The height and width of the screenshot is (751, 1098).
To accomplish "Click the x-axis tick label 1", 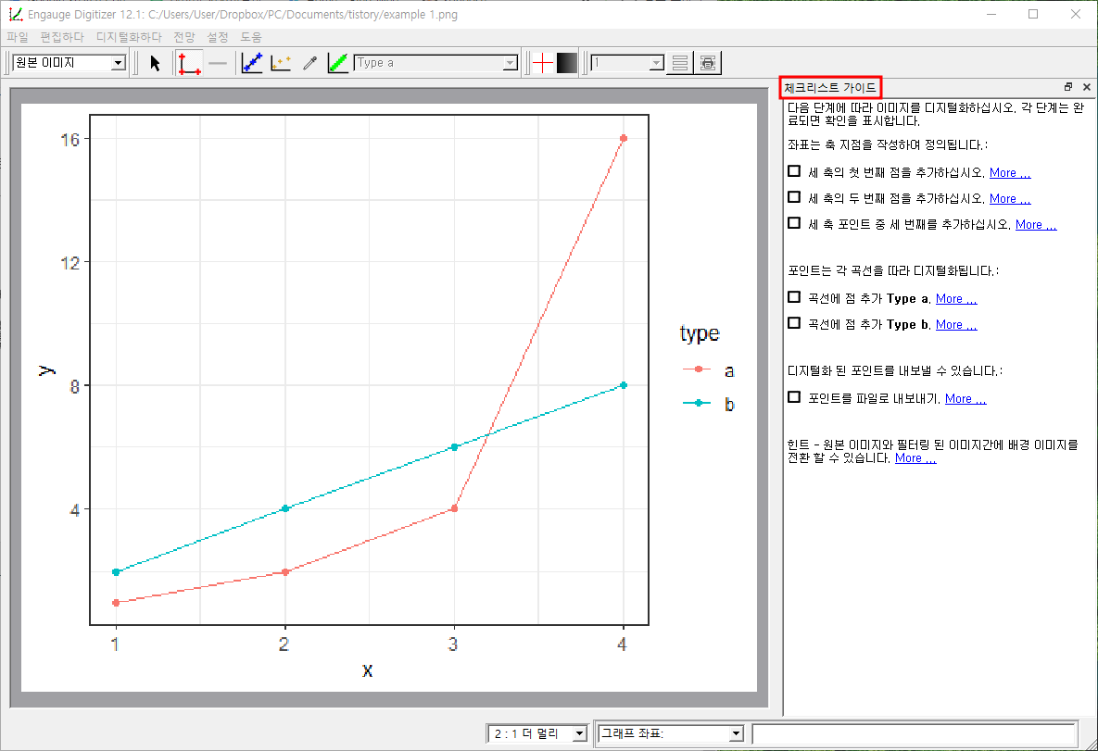I will click(116, 644).
